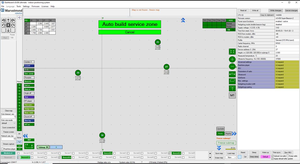Click the X-Y axes orientation icon
The height and width of the screenshot is (164, 300).
point(29,146)
